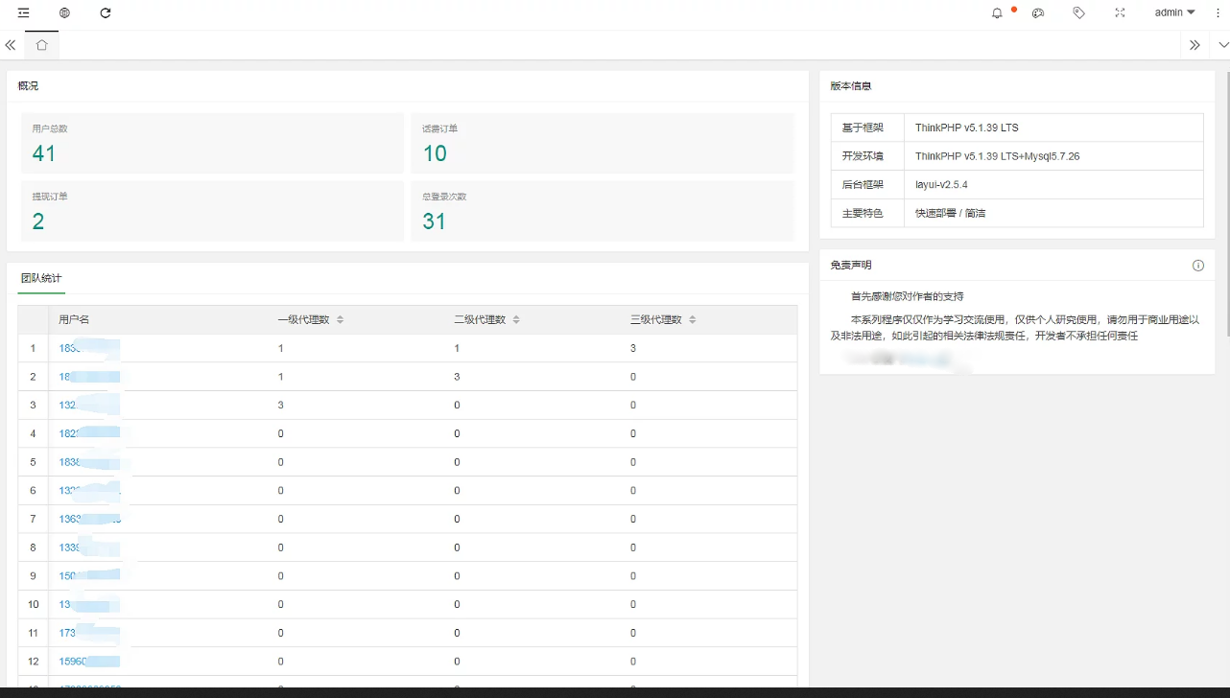Click the tag note icon

point(1078,13)
